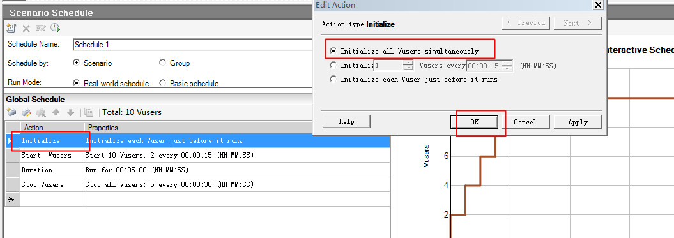
Task: Click the new row asterisk marker
Action: (12, 199)
